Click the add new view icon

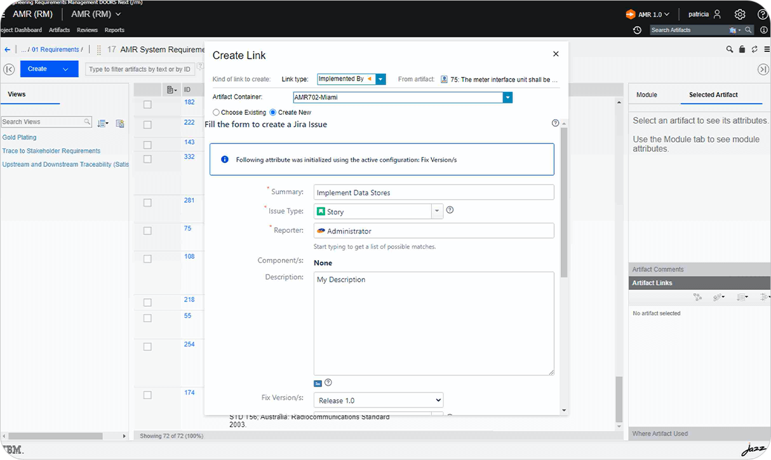(x=119, y=123)
